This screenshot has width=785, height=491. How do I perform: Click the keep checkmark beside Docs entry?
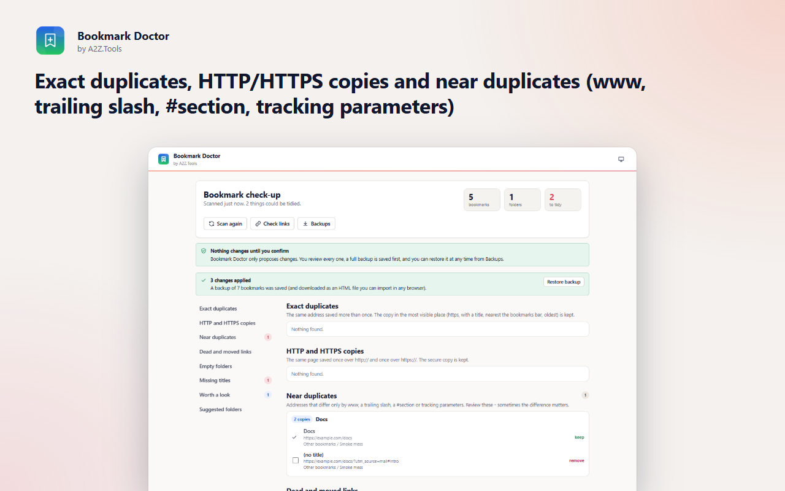tap(294, 437)
